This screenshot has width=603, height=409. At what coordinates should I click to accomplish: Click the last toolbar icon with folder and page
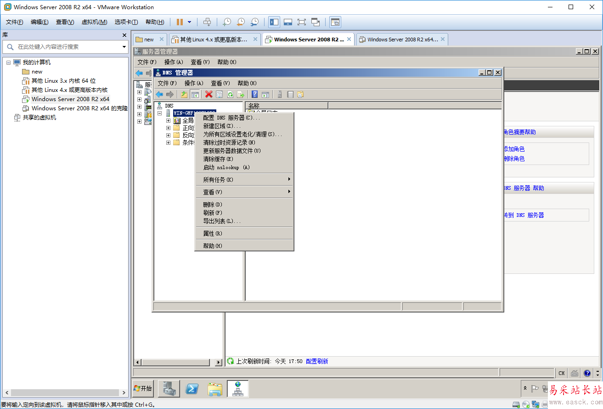tap(300, 95)
